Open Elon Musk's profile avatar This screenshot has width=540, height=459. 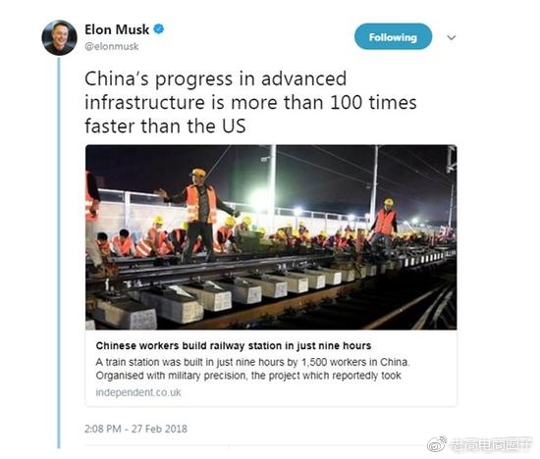click(x=59, y=37)
